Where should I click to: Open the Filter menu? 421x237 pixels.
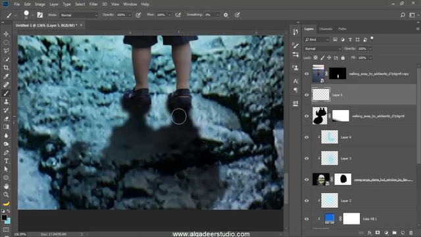point(93,5)
